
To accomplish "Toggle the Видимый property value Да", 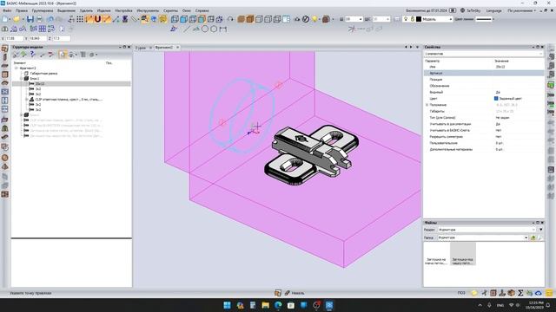I will [x=498, y=93].
